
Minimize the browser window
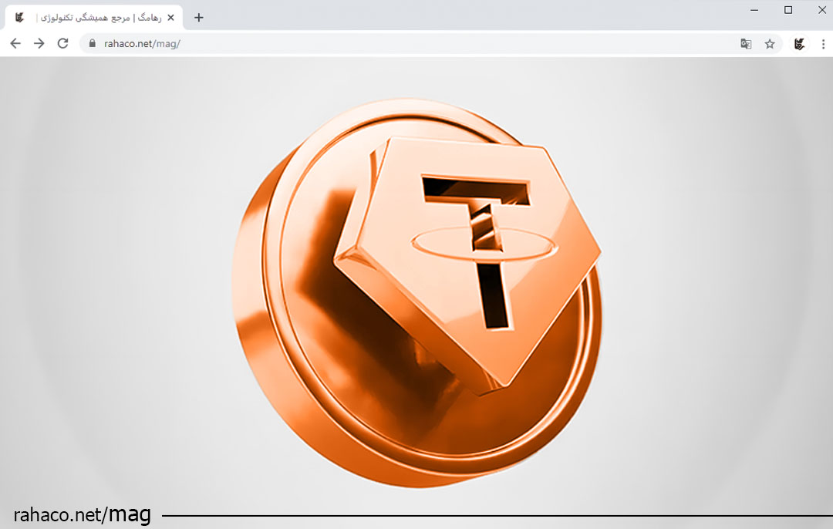[x=753, y=10]
